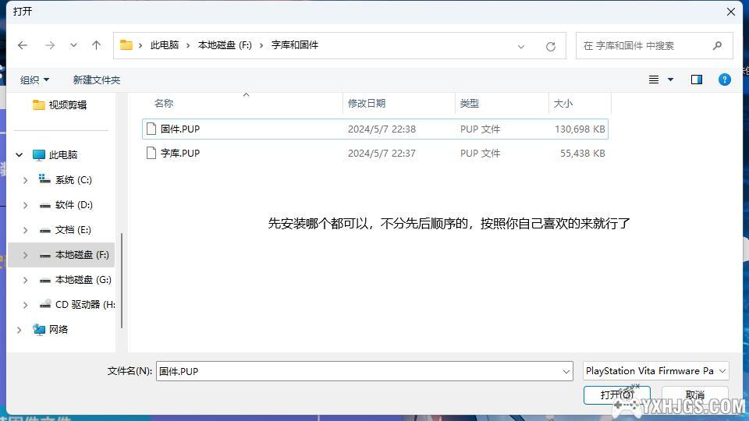749x421 pixels.
Task: Toggle the preview pane icon
Action: [x=696, y=80]
